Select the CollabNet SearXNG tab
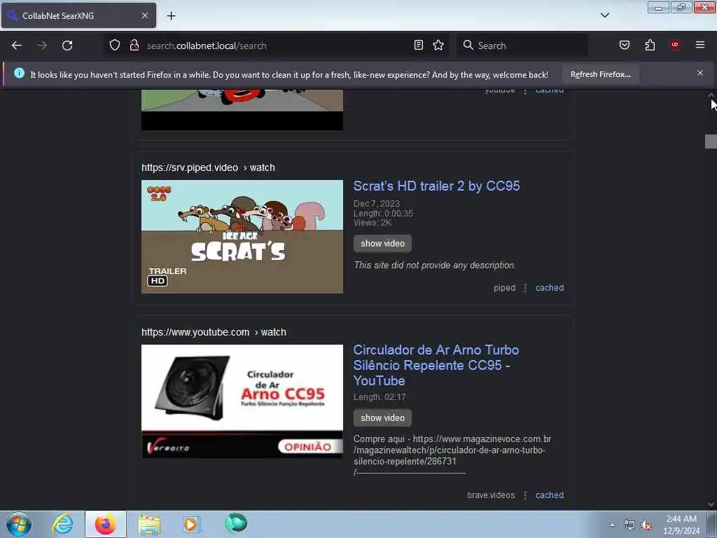The height and width of the screenshot is (538, 717). (x=78, y=15)
